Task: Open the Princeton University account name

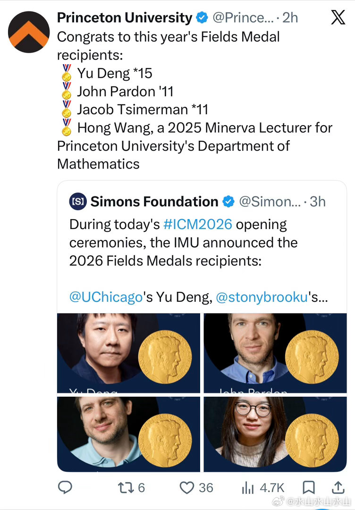Action: tap(125, 17)
